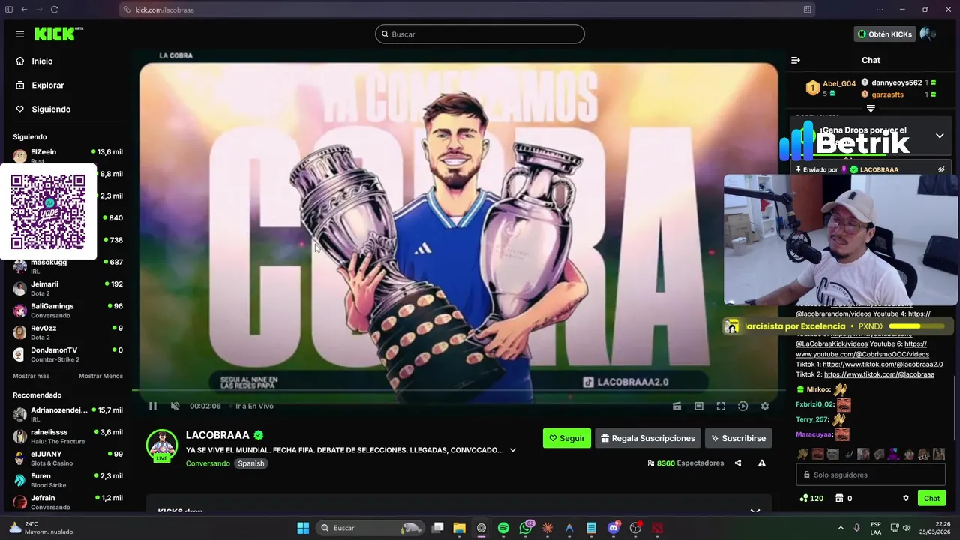The width and height of the screenshot is (960, 540).
Task: Open LACOBRAAA channel avatar
Action: pyautogui.click(x=161, y=445)
